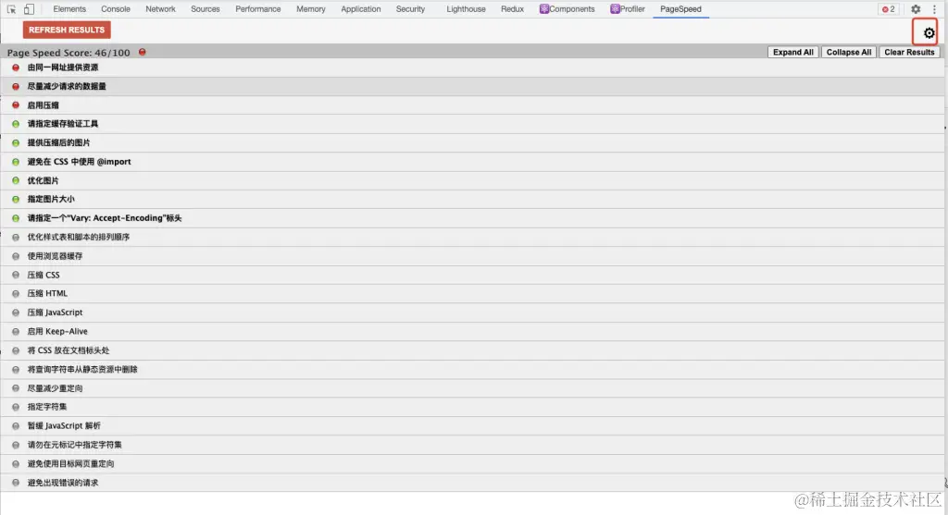Switch to the Console tab
Viewport: 948px width, 515px height.
click(116, 9)
